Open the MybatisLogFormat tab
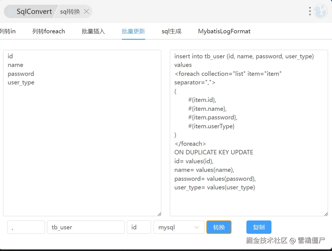Image resolution: width=332 pixels, height=251 pixels. pyautogui.click(x=224, y=31)
